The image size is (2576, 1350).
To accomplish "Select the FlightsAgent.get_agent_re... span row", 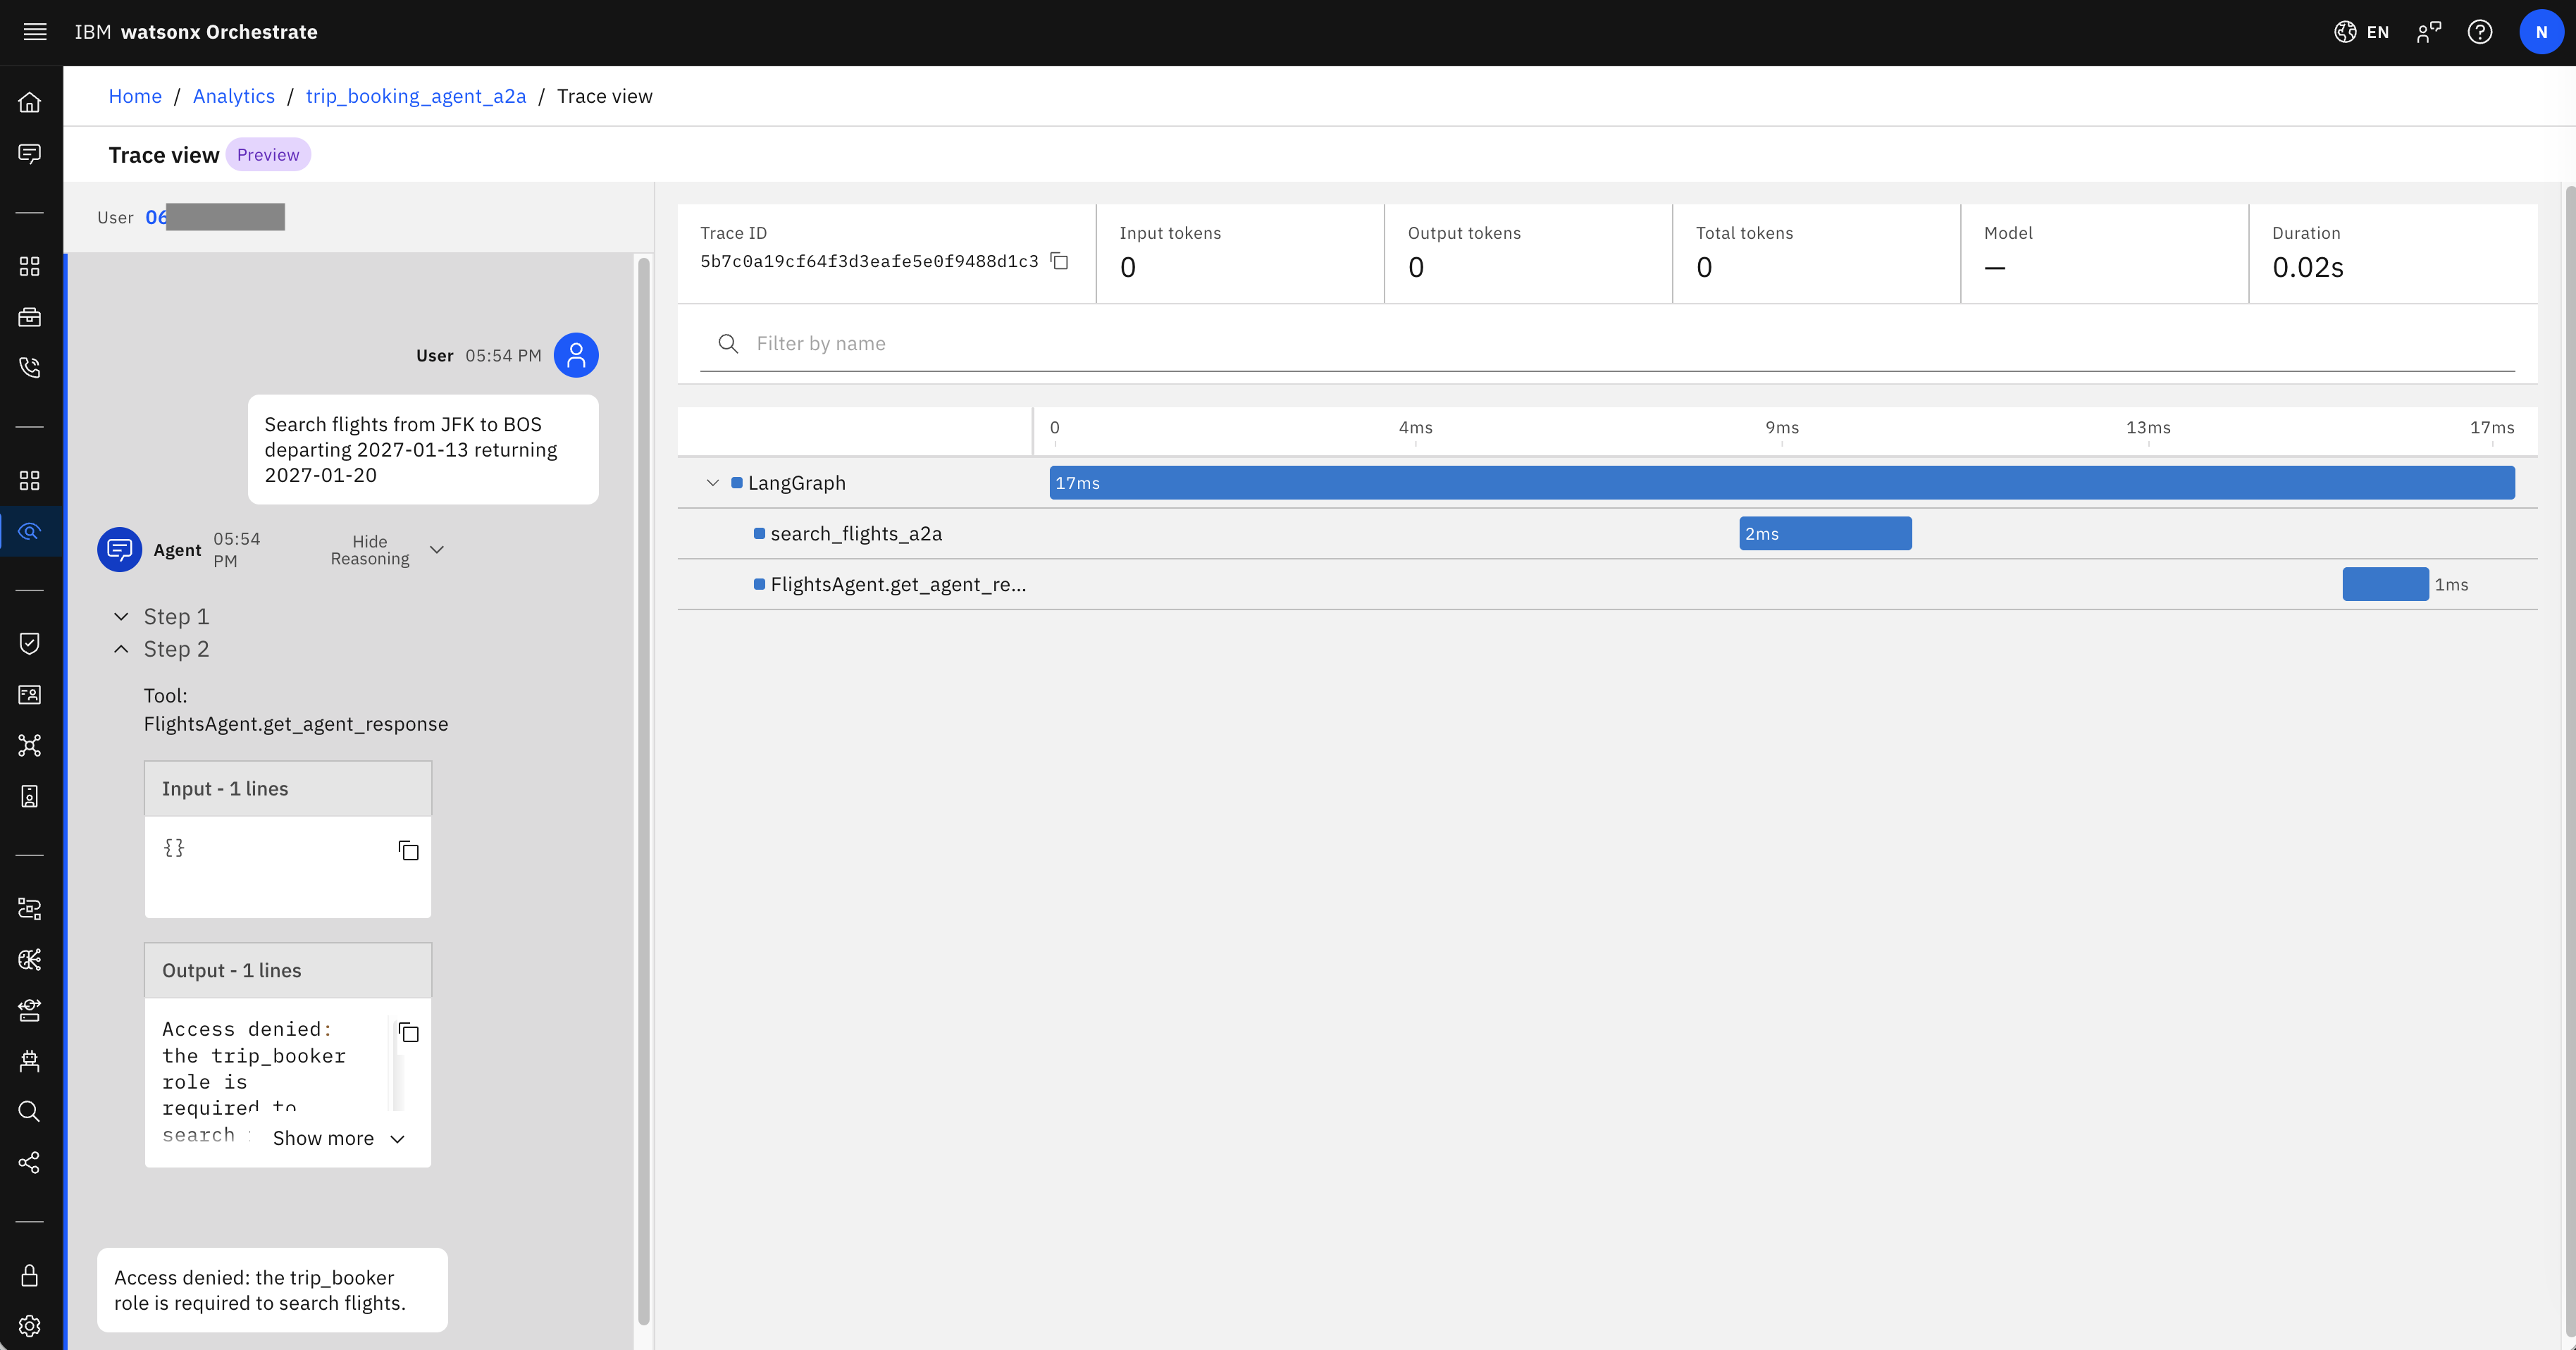I will pyautogui.click(x=1607, y=584).
